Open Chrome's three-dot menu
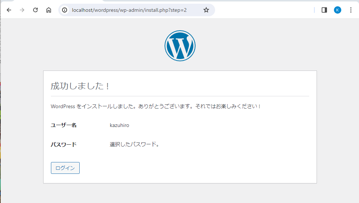The height and width of the screenshot is (203, 359). [351, 10]
